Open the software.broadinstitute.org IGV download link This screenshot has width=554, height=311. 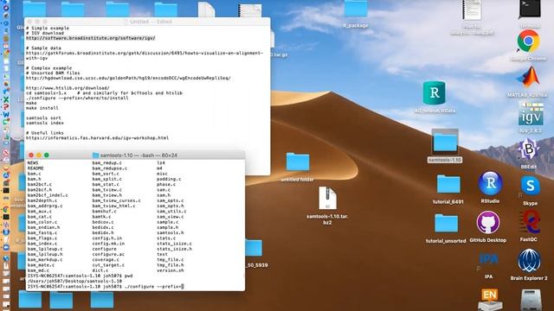point(90,38)
